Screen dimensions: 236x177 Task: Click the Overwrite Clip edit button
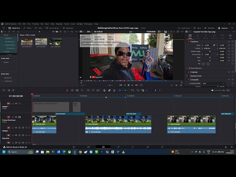[x=93, y=90]
